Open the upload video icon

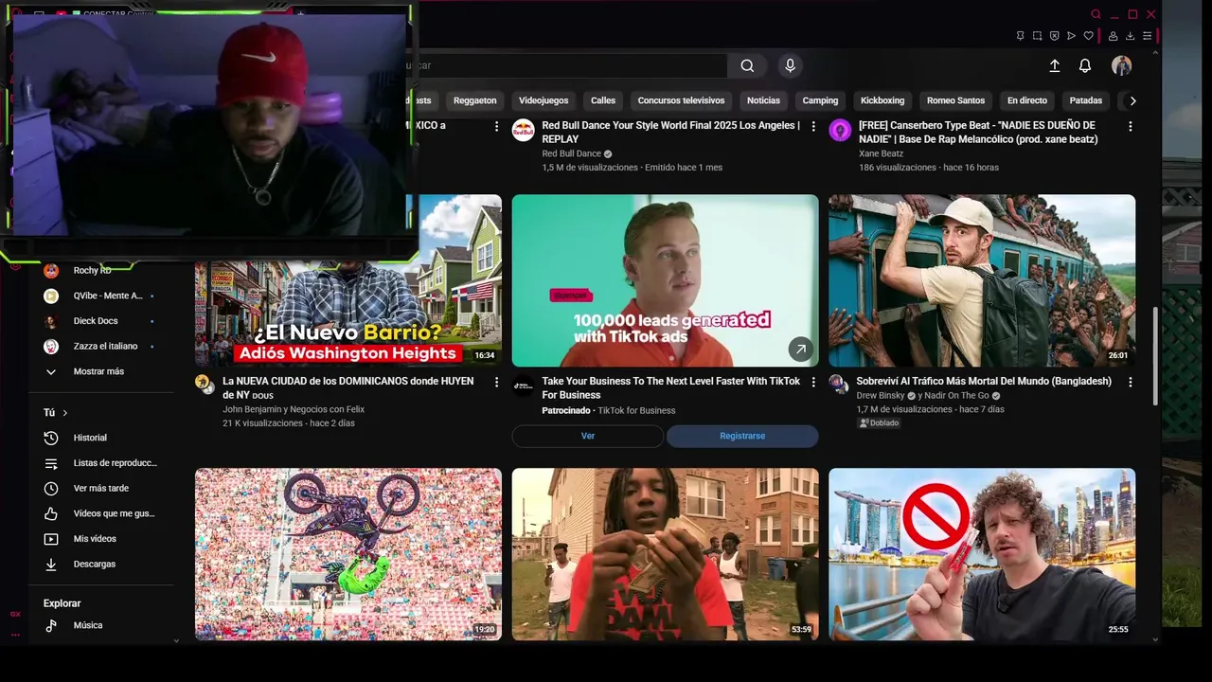[1054, 65]
